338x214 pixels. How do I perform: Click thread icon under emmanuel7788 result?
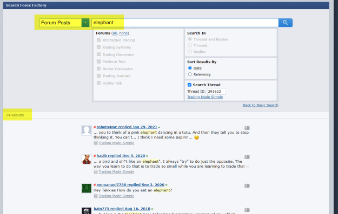pyautogui.click(x=96, y=196)
